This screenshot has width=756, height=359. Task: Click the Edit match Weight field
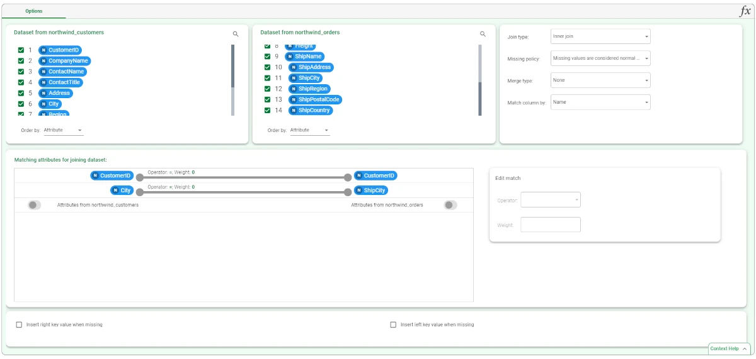click(551, 224)
